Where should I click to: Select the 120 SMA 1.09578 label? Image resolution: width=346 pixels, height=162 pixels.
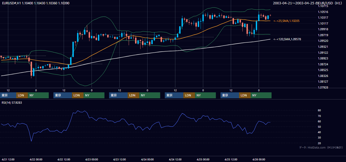pyautogui.click(x=287, y=39)
